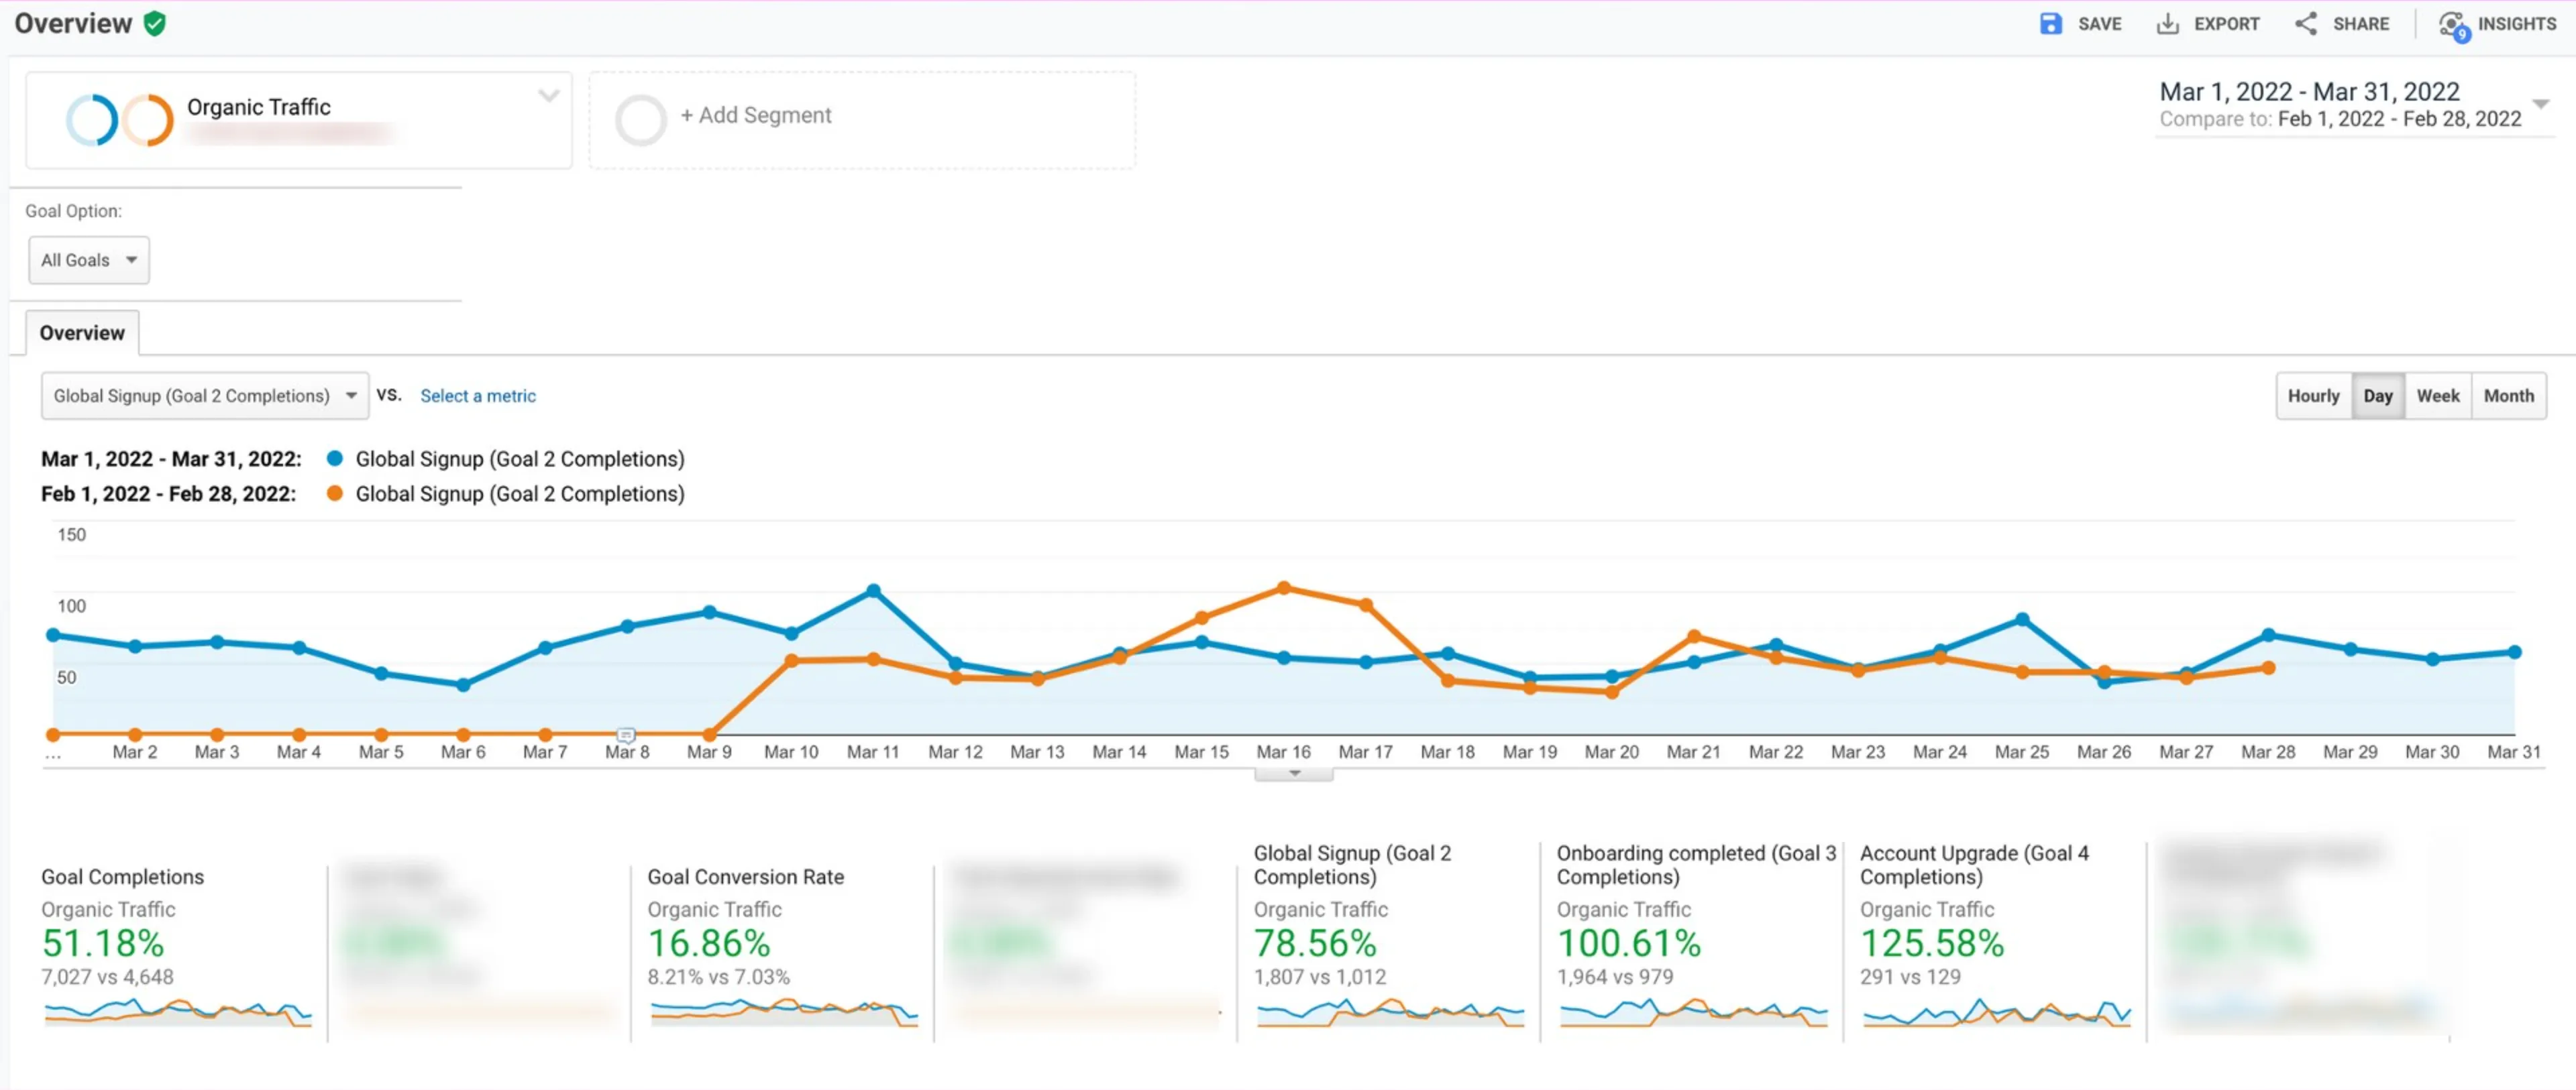Viewport: 2576px width, 1090px height.
Task: Click the annotation note icon near Mar 8
Action: [626, 735]
